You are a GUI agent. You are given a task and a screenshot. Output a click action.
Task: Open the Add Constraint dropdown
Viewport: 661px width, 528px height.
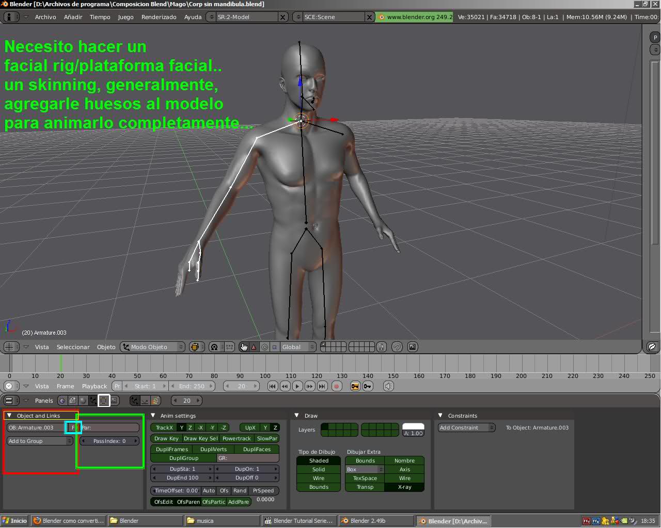pos(466,427)
